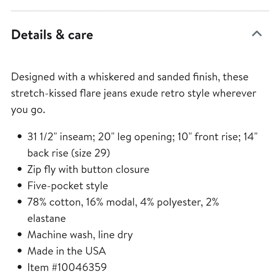Click the Five-pocket style bullet item

(x=68, y=186)
